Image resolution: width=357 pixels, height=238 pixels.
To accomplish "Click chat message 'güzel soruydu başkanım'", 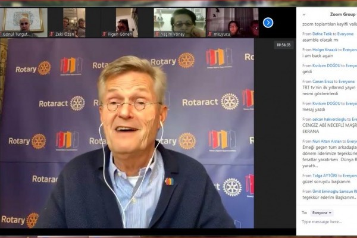I will click(x=326, y=181).
